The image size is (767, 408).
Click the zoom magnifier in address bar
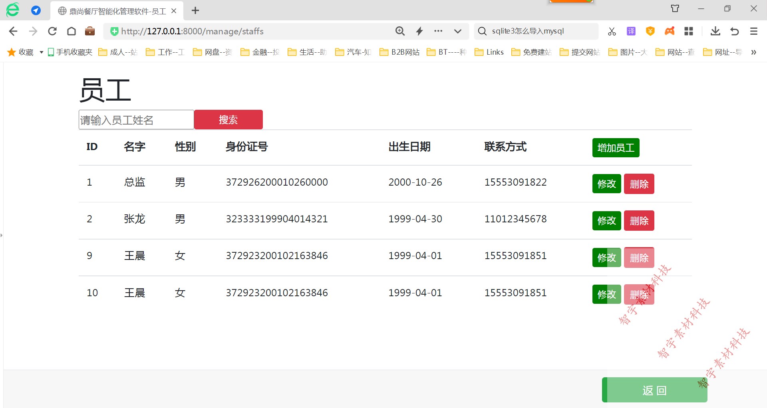(400, 31)
